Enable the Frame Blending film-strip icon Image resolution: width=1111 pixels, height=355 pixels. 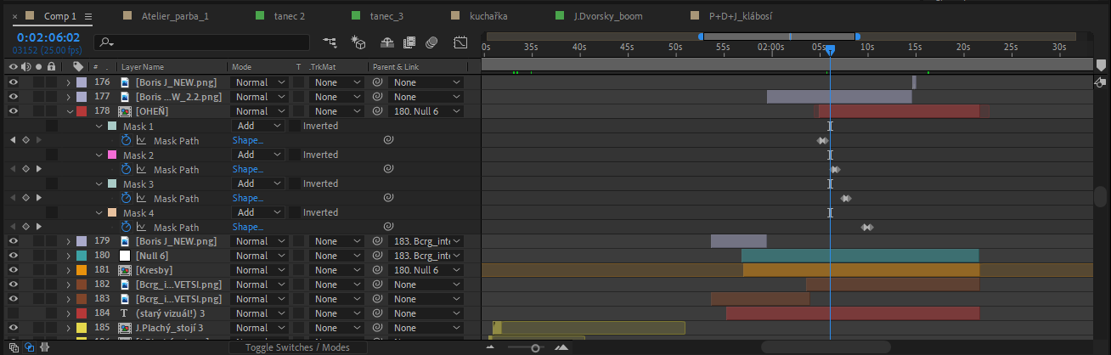tap(409, 42)
